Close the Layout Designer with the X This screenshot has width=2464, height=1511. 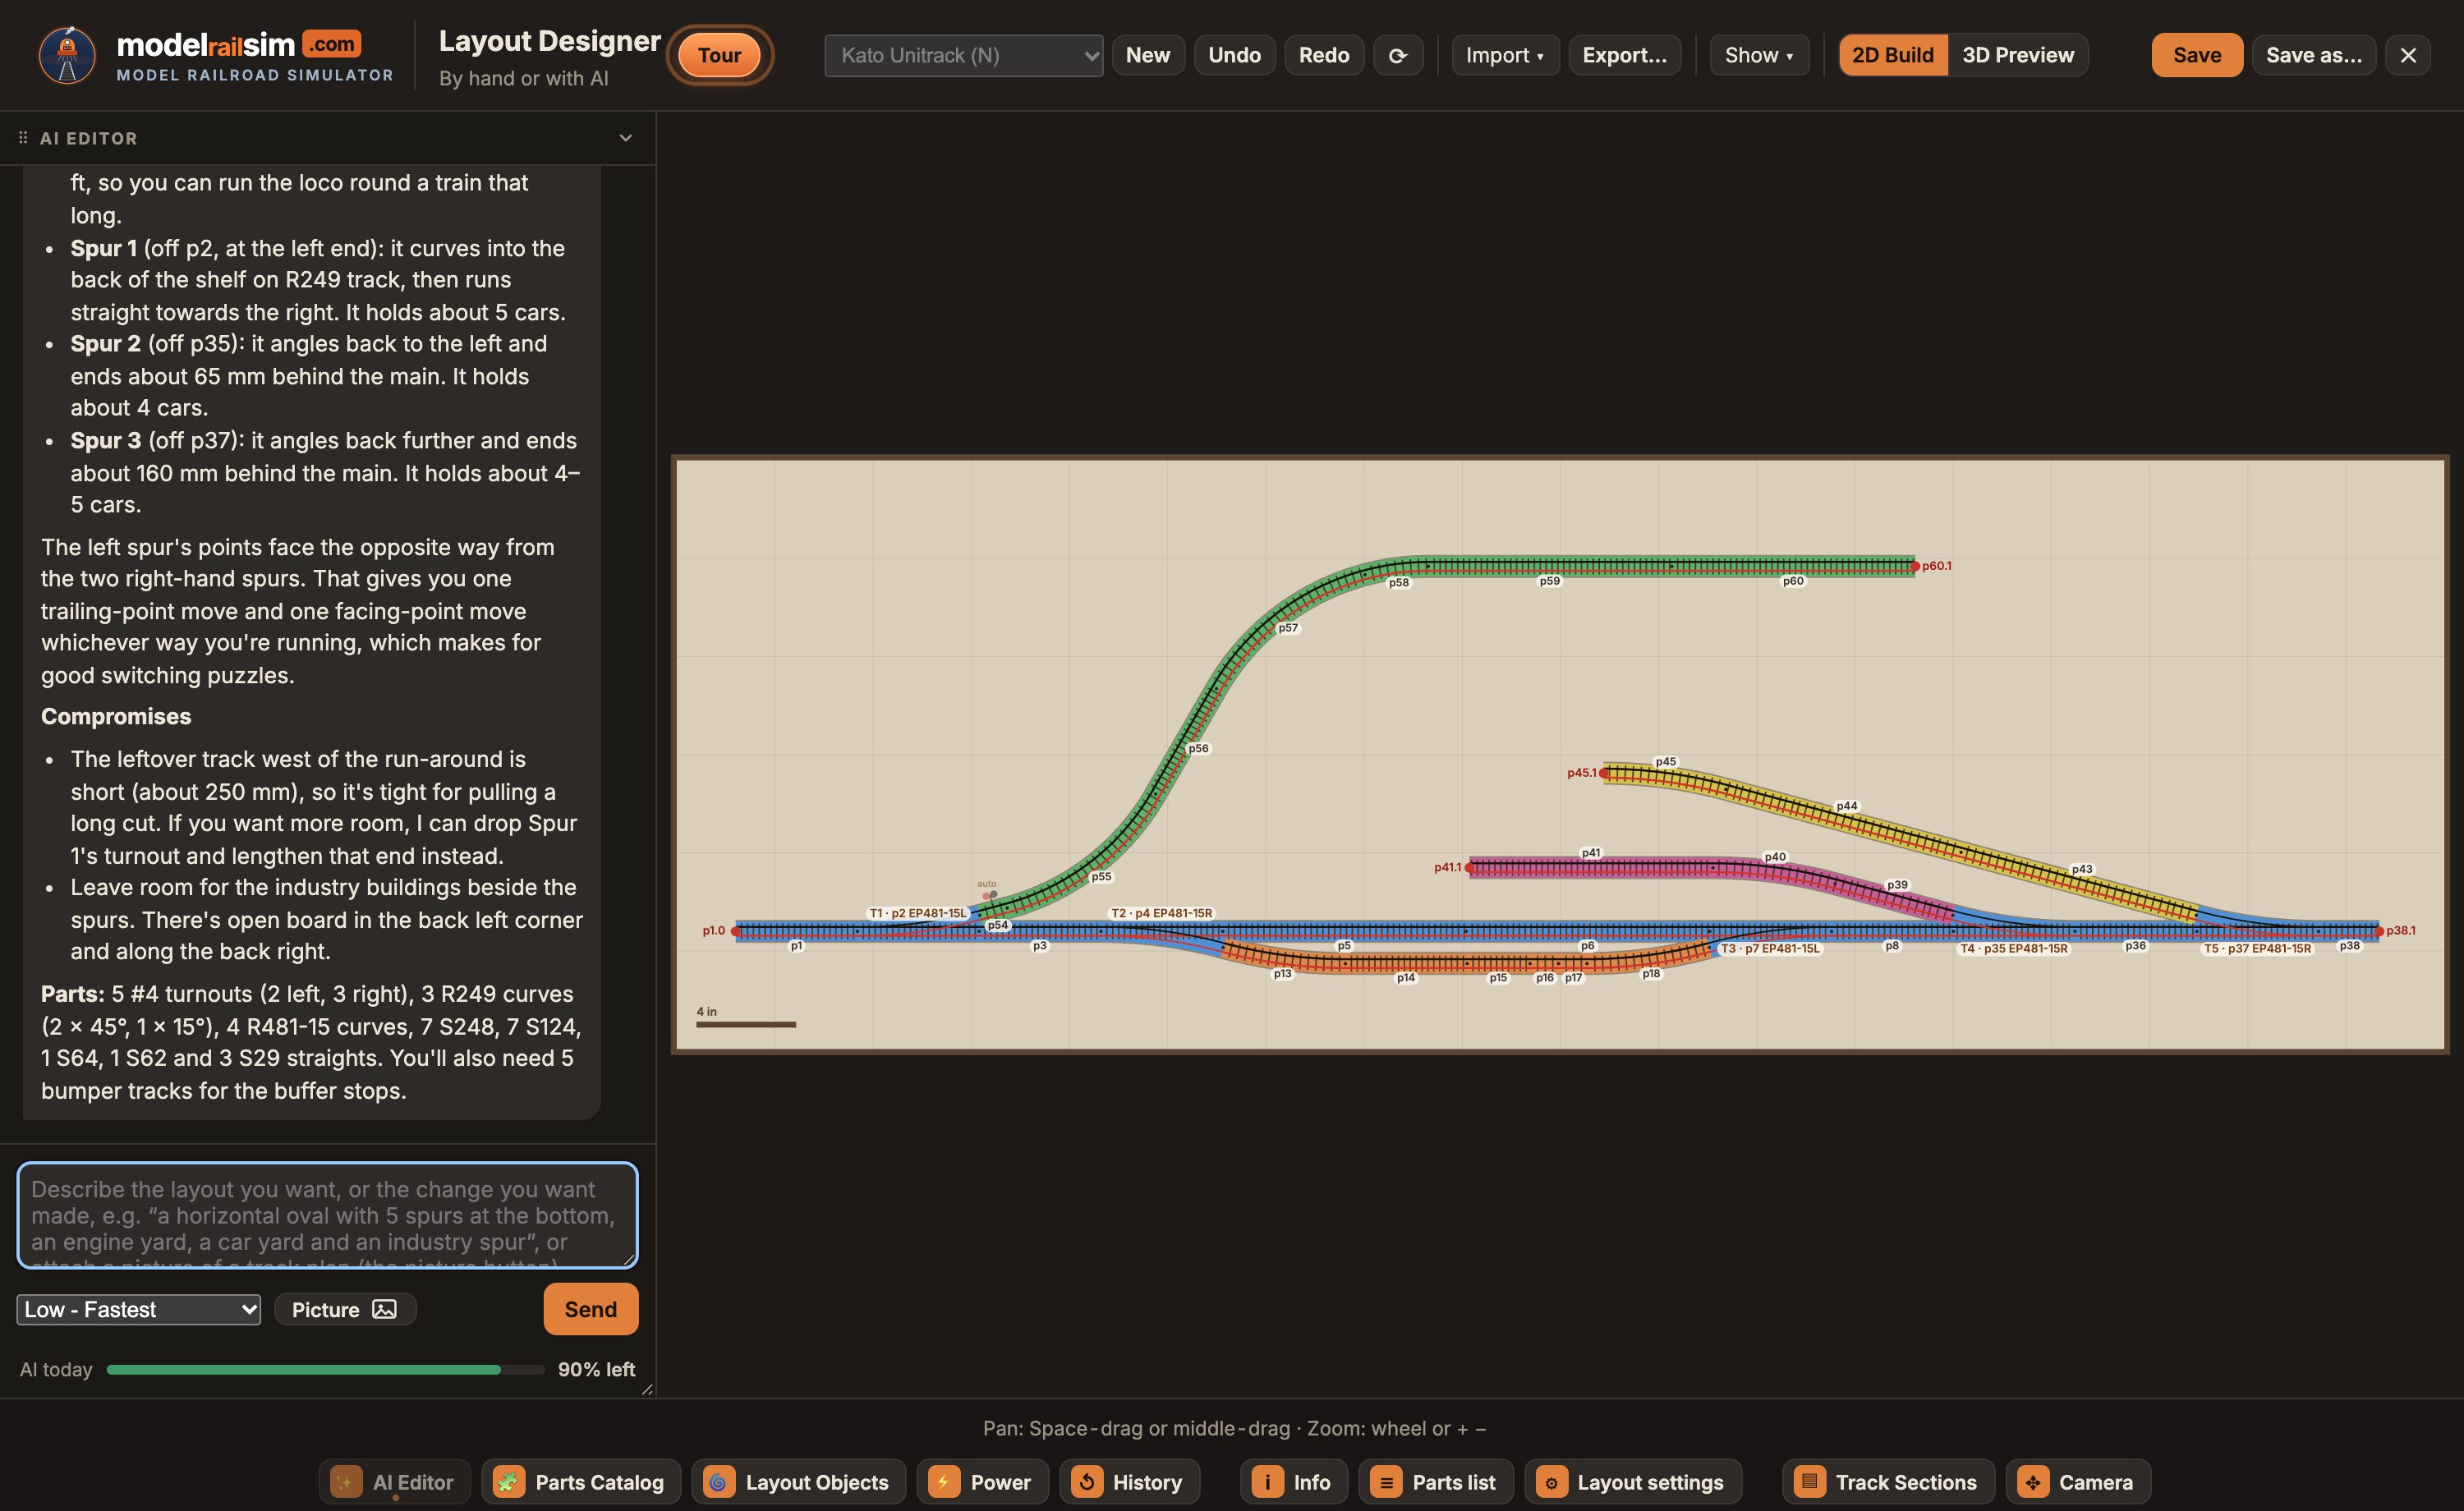pos(2408,55)
